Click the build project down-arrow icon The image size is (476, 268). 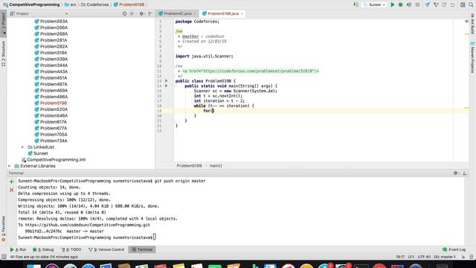point(356,4)
